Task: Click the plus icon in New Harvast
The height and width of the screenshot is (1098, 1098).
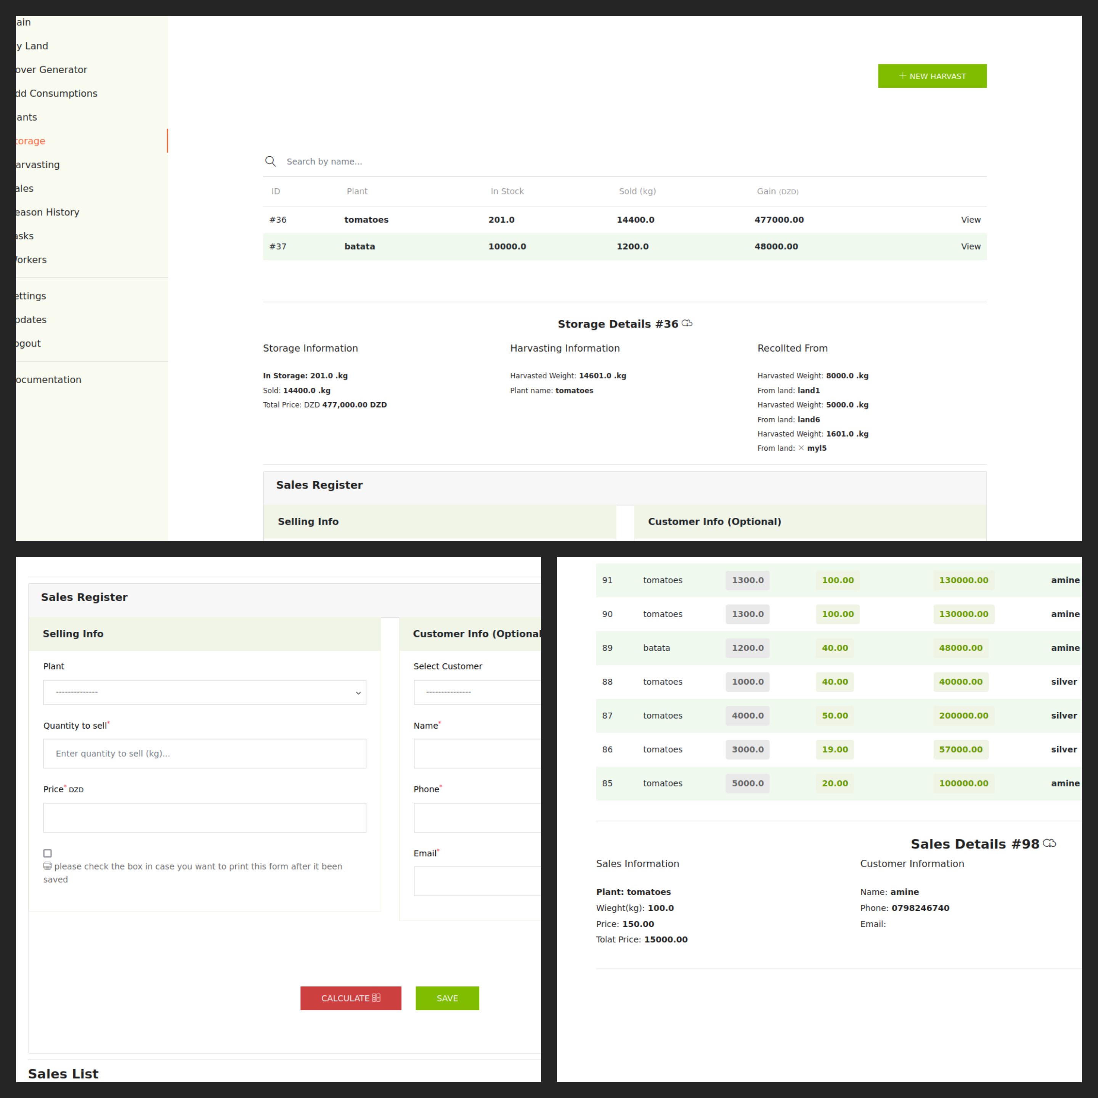Action: (x=902, y=75)
